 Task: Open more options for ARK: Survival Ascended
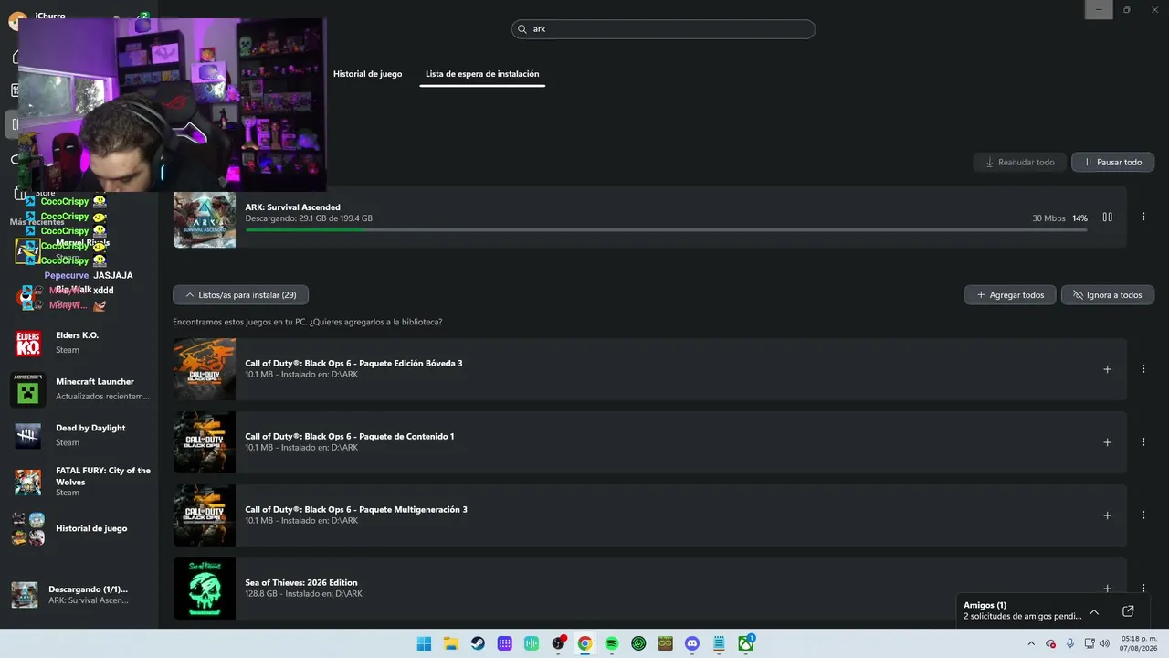point(1143,218)
